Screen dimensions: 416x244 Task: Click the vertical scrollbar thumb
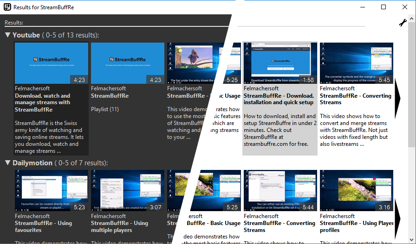411,85
